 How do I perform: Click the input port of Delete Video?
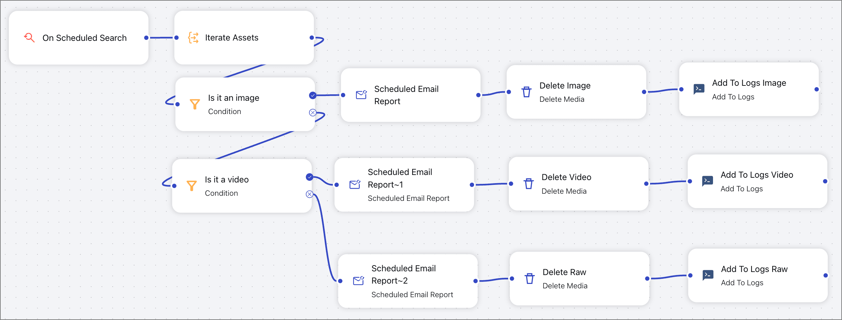[x=511, y=184]
